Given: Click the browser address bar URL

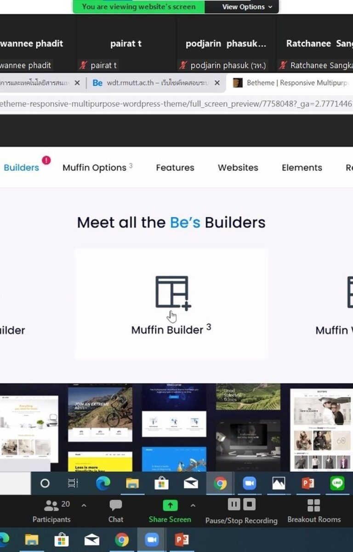Looking at the screenshot, I should 176,104.
